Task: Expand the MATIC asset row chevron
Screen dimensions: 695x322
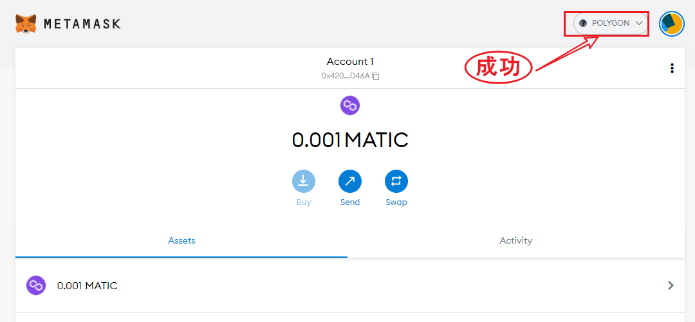Action: (x=671, y=285)
